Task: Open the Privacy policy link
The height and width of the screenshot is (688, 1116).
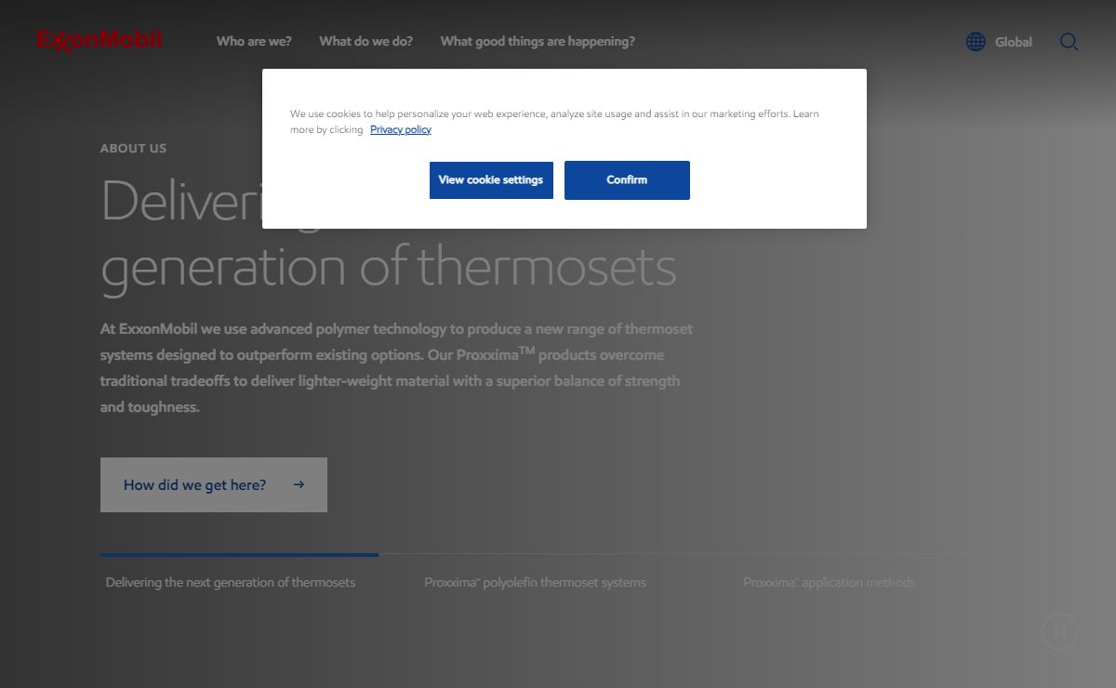Action: point(401,130)
